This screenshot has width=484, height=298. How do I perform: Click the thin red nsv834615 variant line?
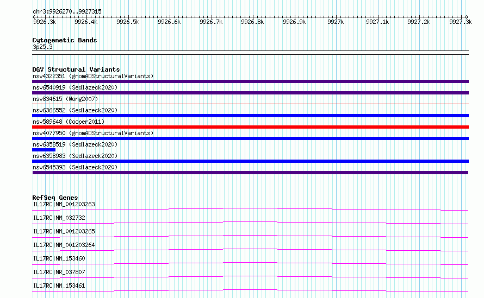click(250, 104)
